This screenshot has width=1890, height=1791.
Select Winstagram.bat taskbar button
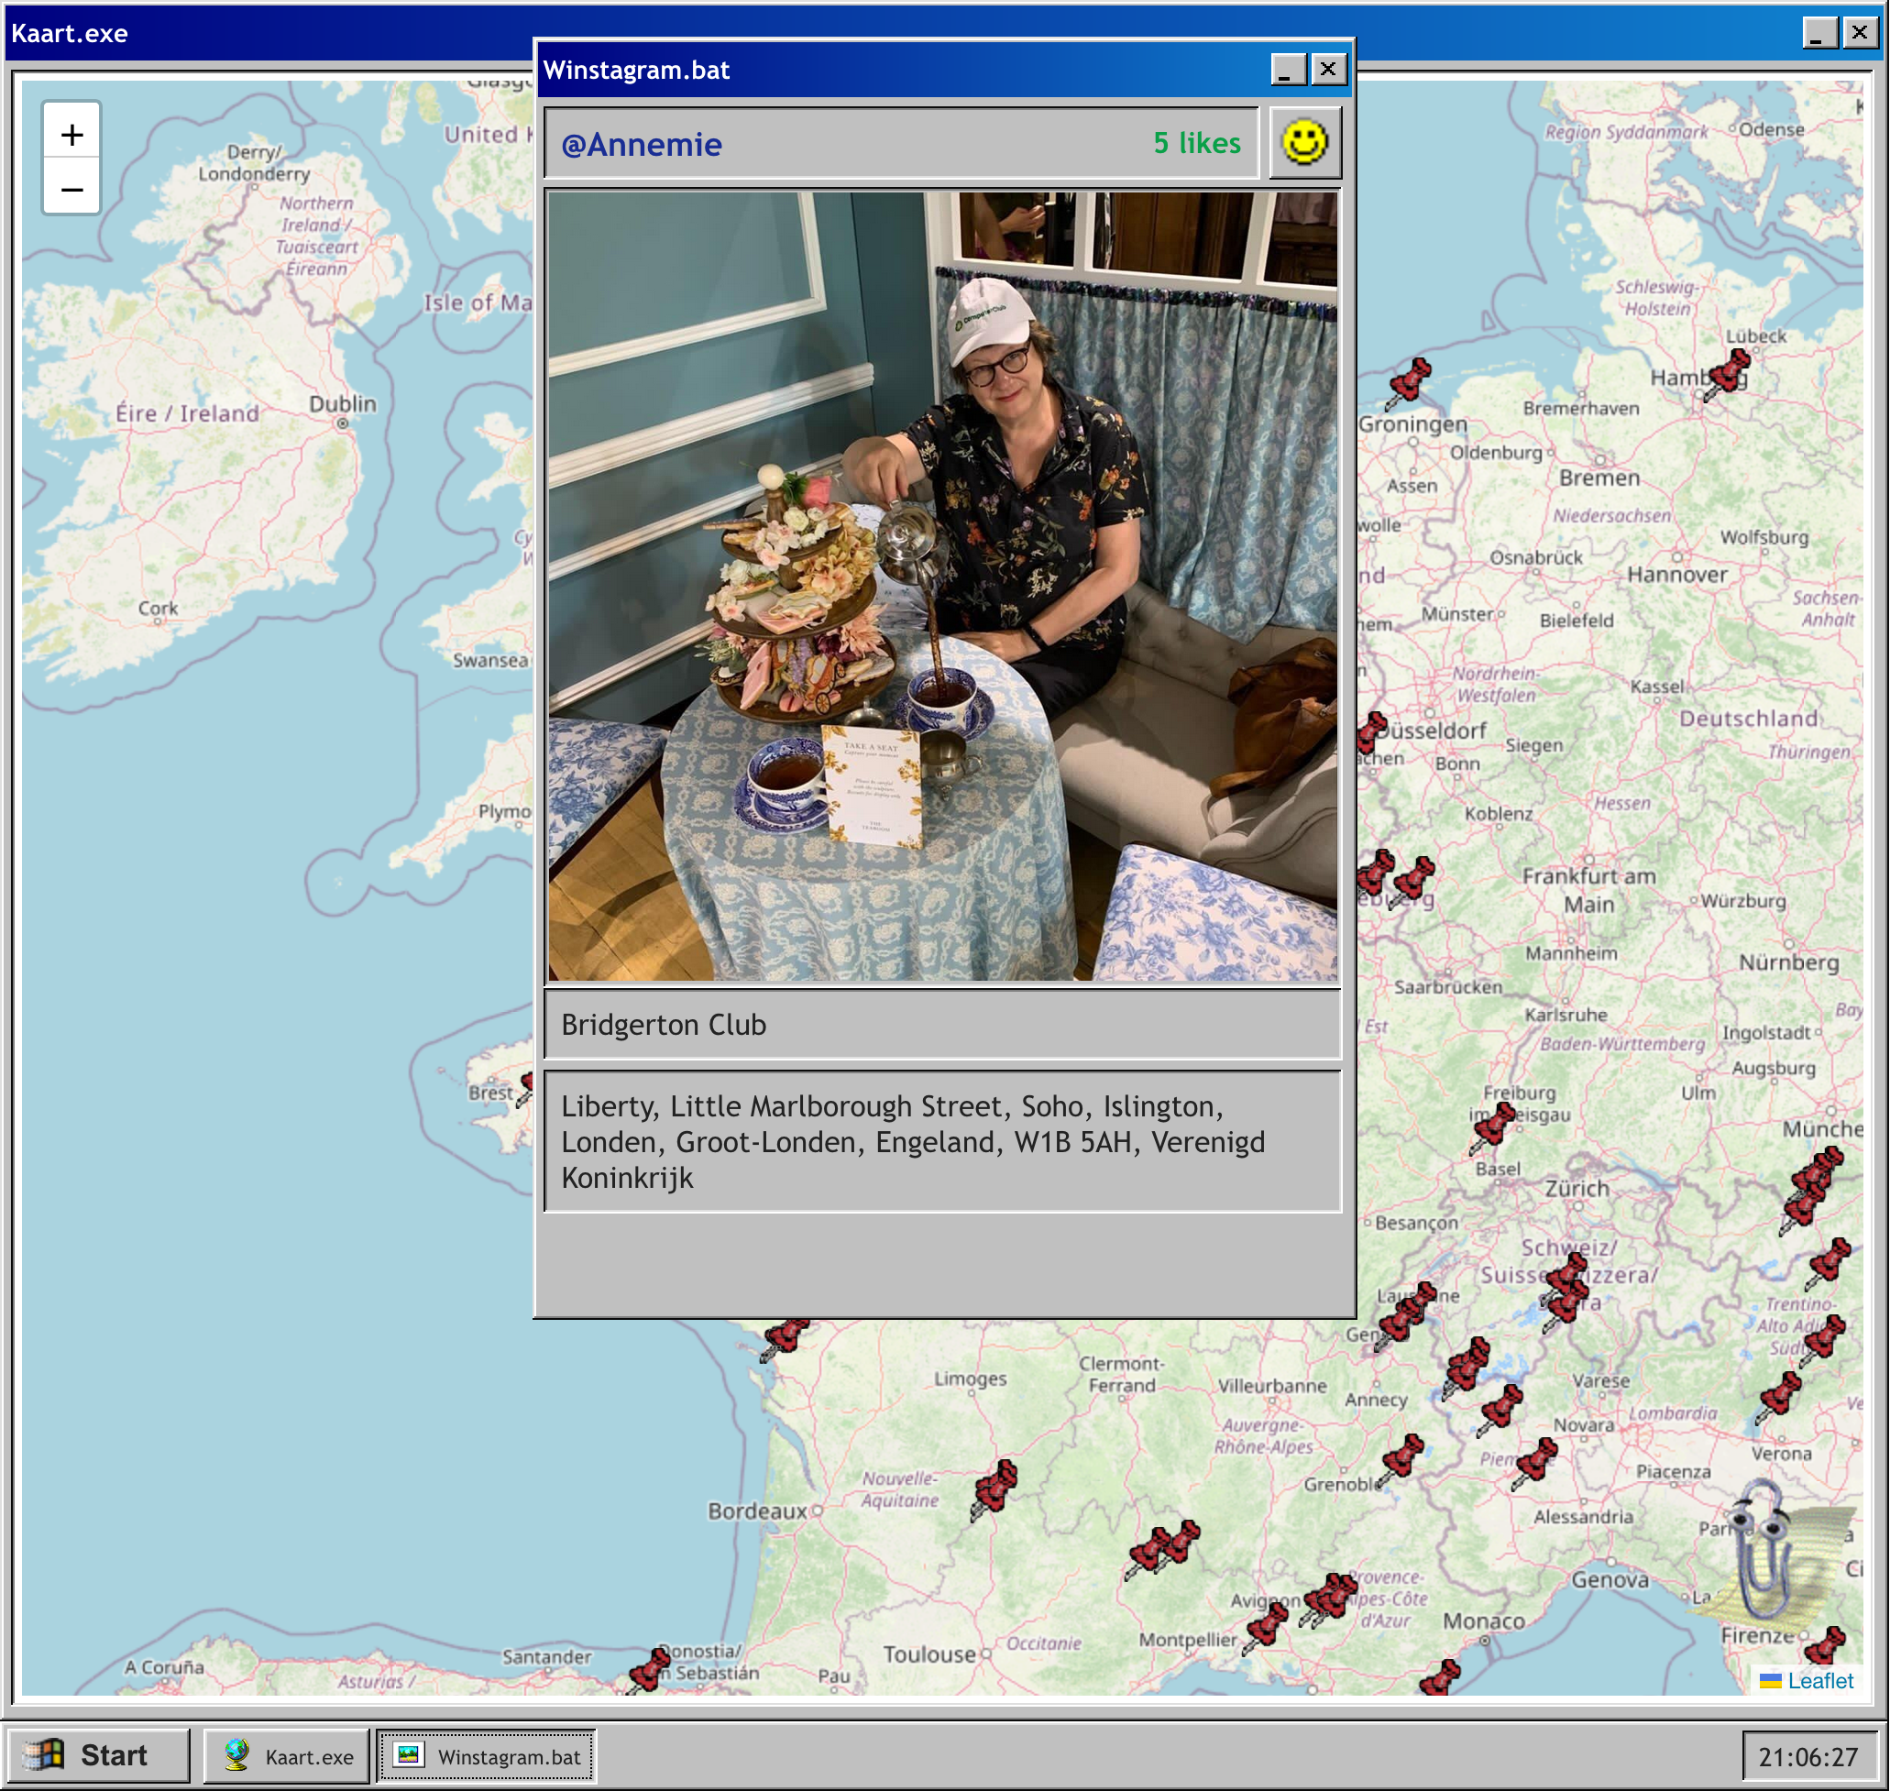click(x=487, y=1755)
